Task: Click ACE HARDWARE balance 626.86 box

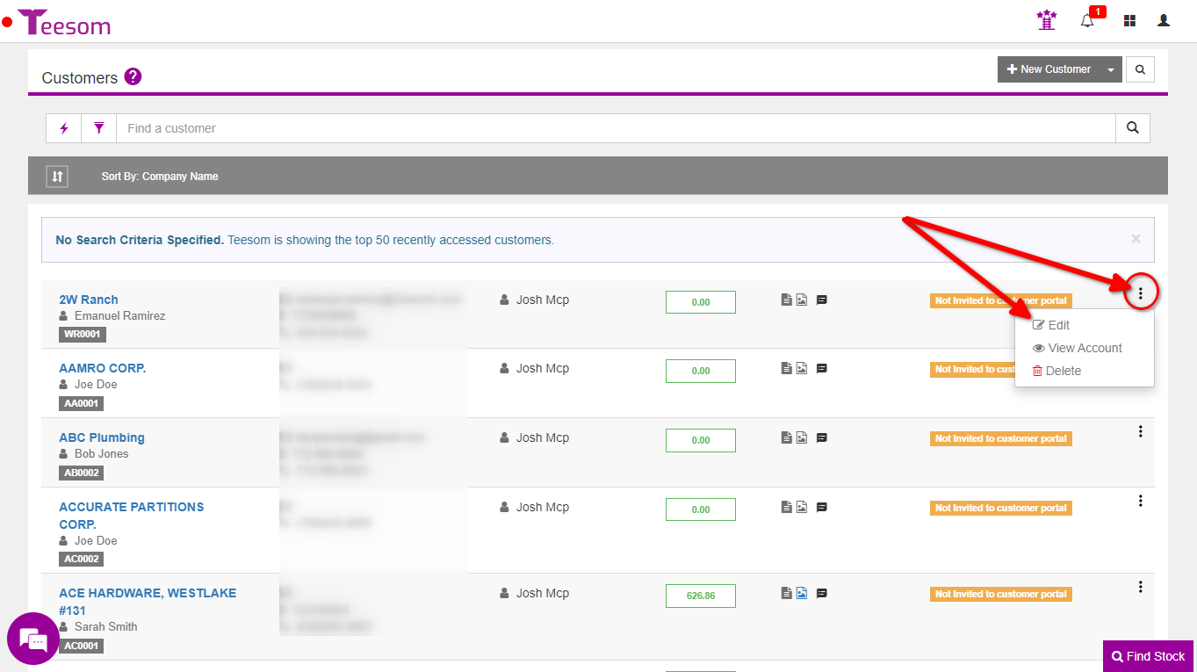Action: click(701, 596)
